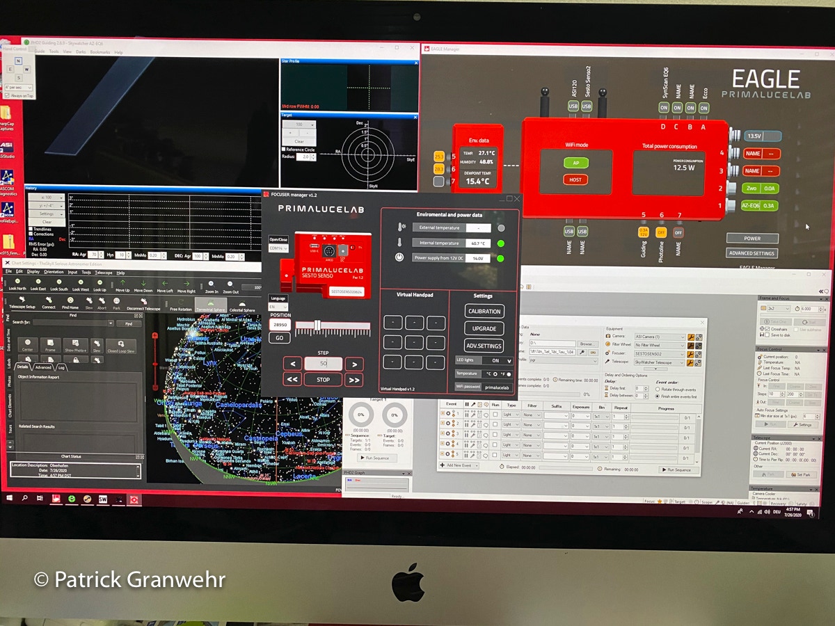The image size is (835, 626).
Task: Click the Frame button in TheSkyX Find panel
Action: (50, 345)
